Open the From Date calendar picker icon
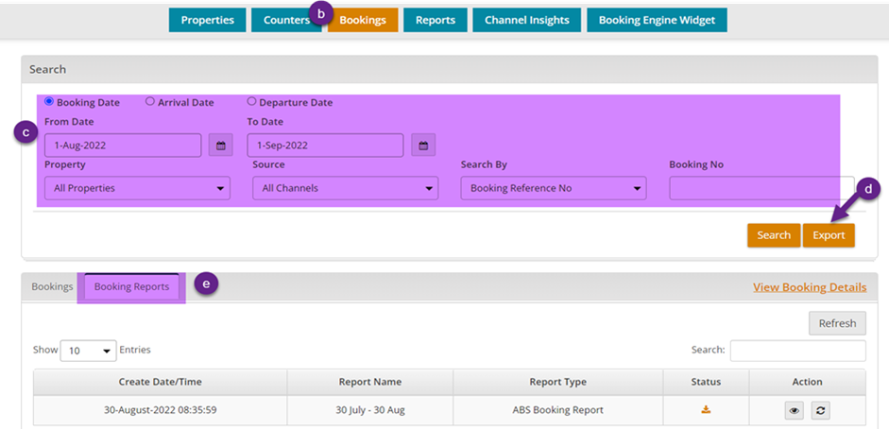This screenshot has width=889, height=429. (220, 146)
